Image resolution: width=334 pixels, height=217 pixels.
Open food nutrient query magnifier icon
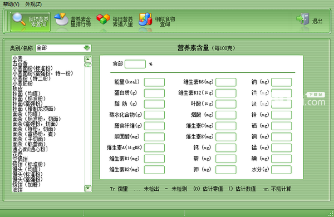(x=19, y=19)
